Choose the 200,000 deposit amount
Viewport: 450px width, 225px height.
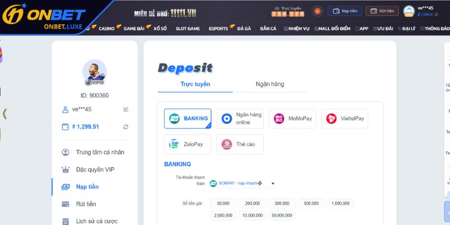[253, 204]
